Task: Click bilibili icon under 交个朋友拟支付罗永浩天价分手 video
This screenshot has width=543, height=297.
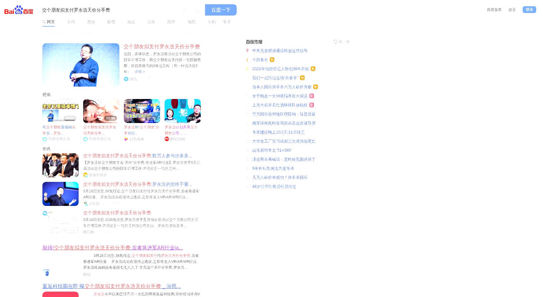Action: [85, 139]
